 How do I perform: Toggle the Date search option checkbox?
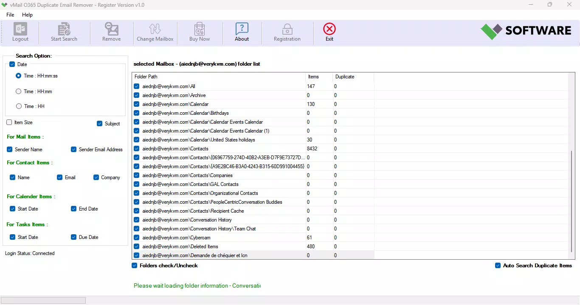(12, 64)
